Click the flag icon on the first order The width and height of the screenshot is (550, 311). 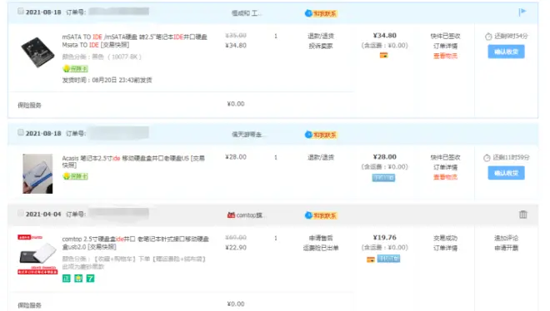(522, 12)
